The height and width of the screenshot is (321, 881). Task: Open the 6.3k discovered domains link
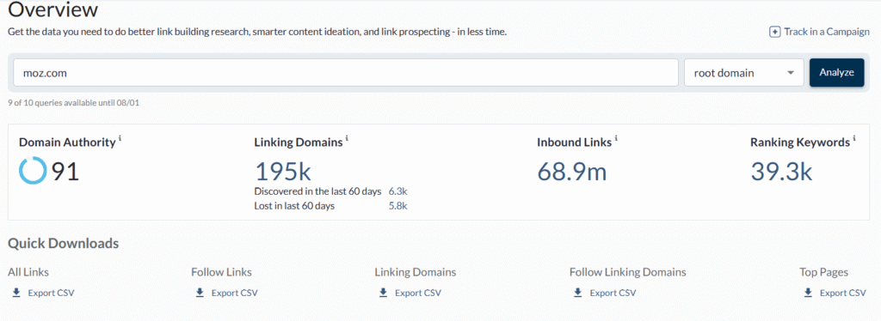click(397, 191)
